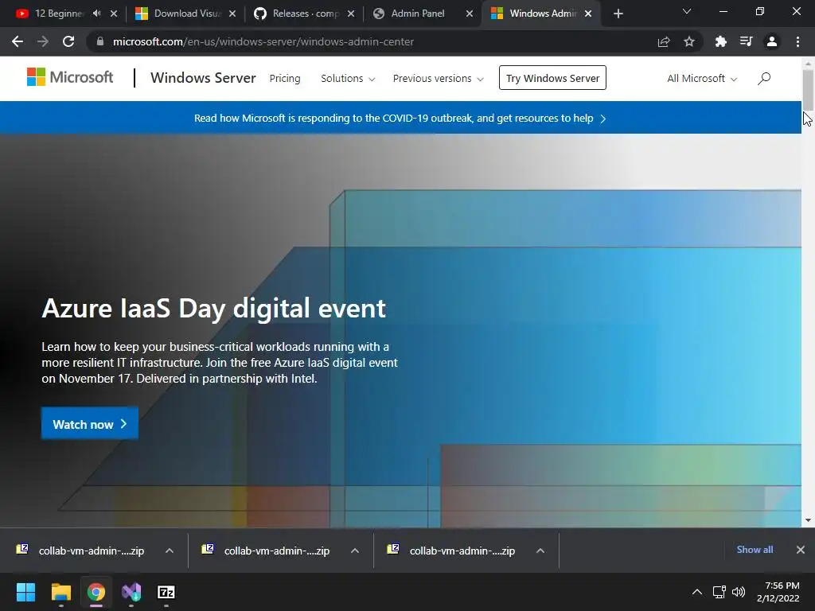Reload the current page
This screenshot has height=611, width=815.
click(68, 41)
